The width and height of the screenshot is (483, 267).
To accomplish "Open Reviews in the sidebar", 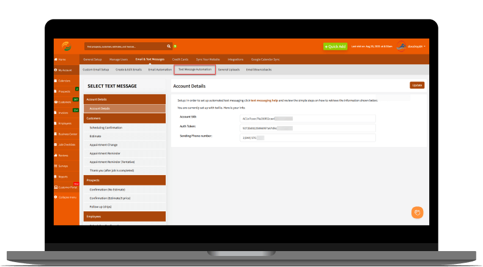I will pos(64,155).
